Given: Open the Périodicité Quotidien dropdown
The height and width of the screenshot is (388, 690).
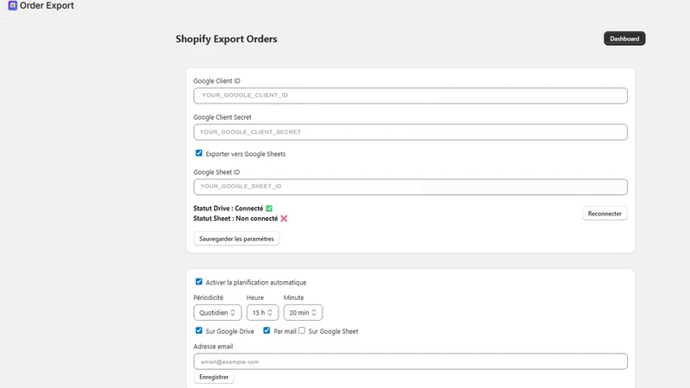Looking at the screenshot, I should click(x=217, y=313).
